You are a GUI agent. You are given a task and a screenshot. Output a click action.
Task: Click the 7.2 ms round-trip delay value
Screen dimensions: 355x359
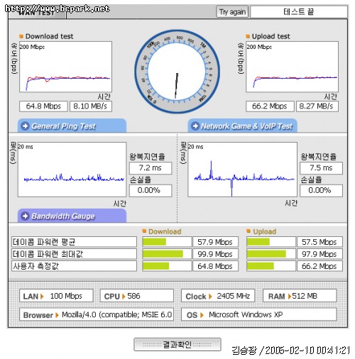click(151, 168)
